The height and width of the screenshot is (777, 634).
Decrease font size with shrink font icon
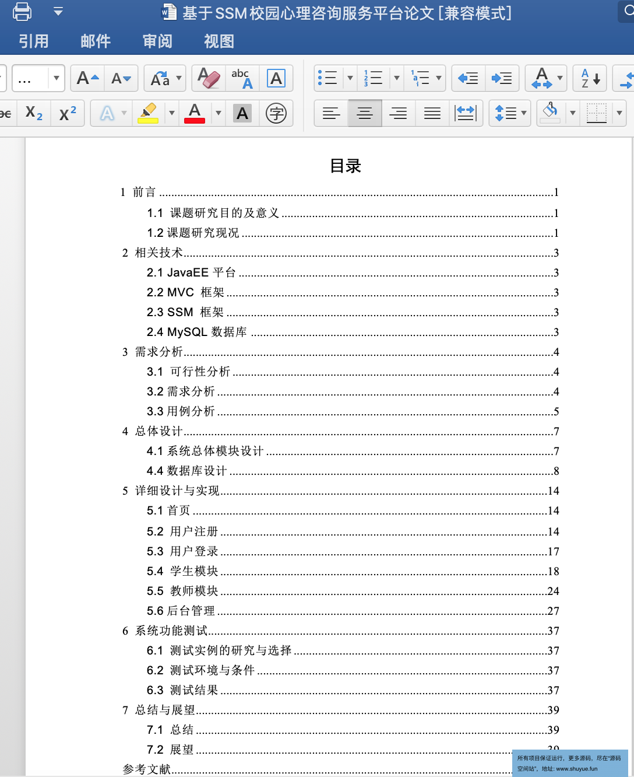pos(121,78)
